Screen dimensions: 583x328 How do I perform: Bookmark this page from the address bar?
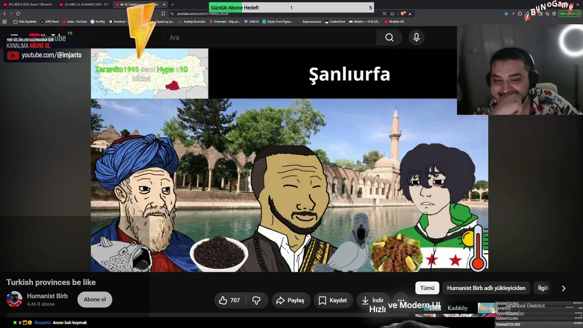(163, 14)
